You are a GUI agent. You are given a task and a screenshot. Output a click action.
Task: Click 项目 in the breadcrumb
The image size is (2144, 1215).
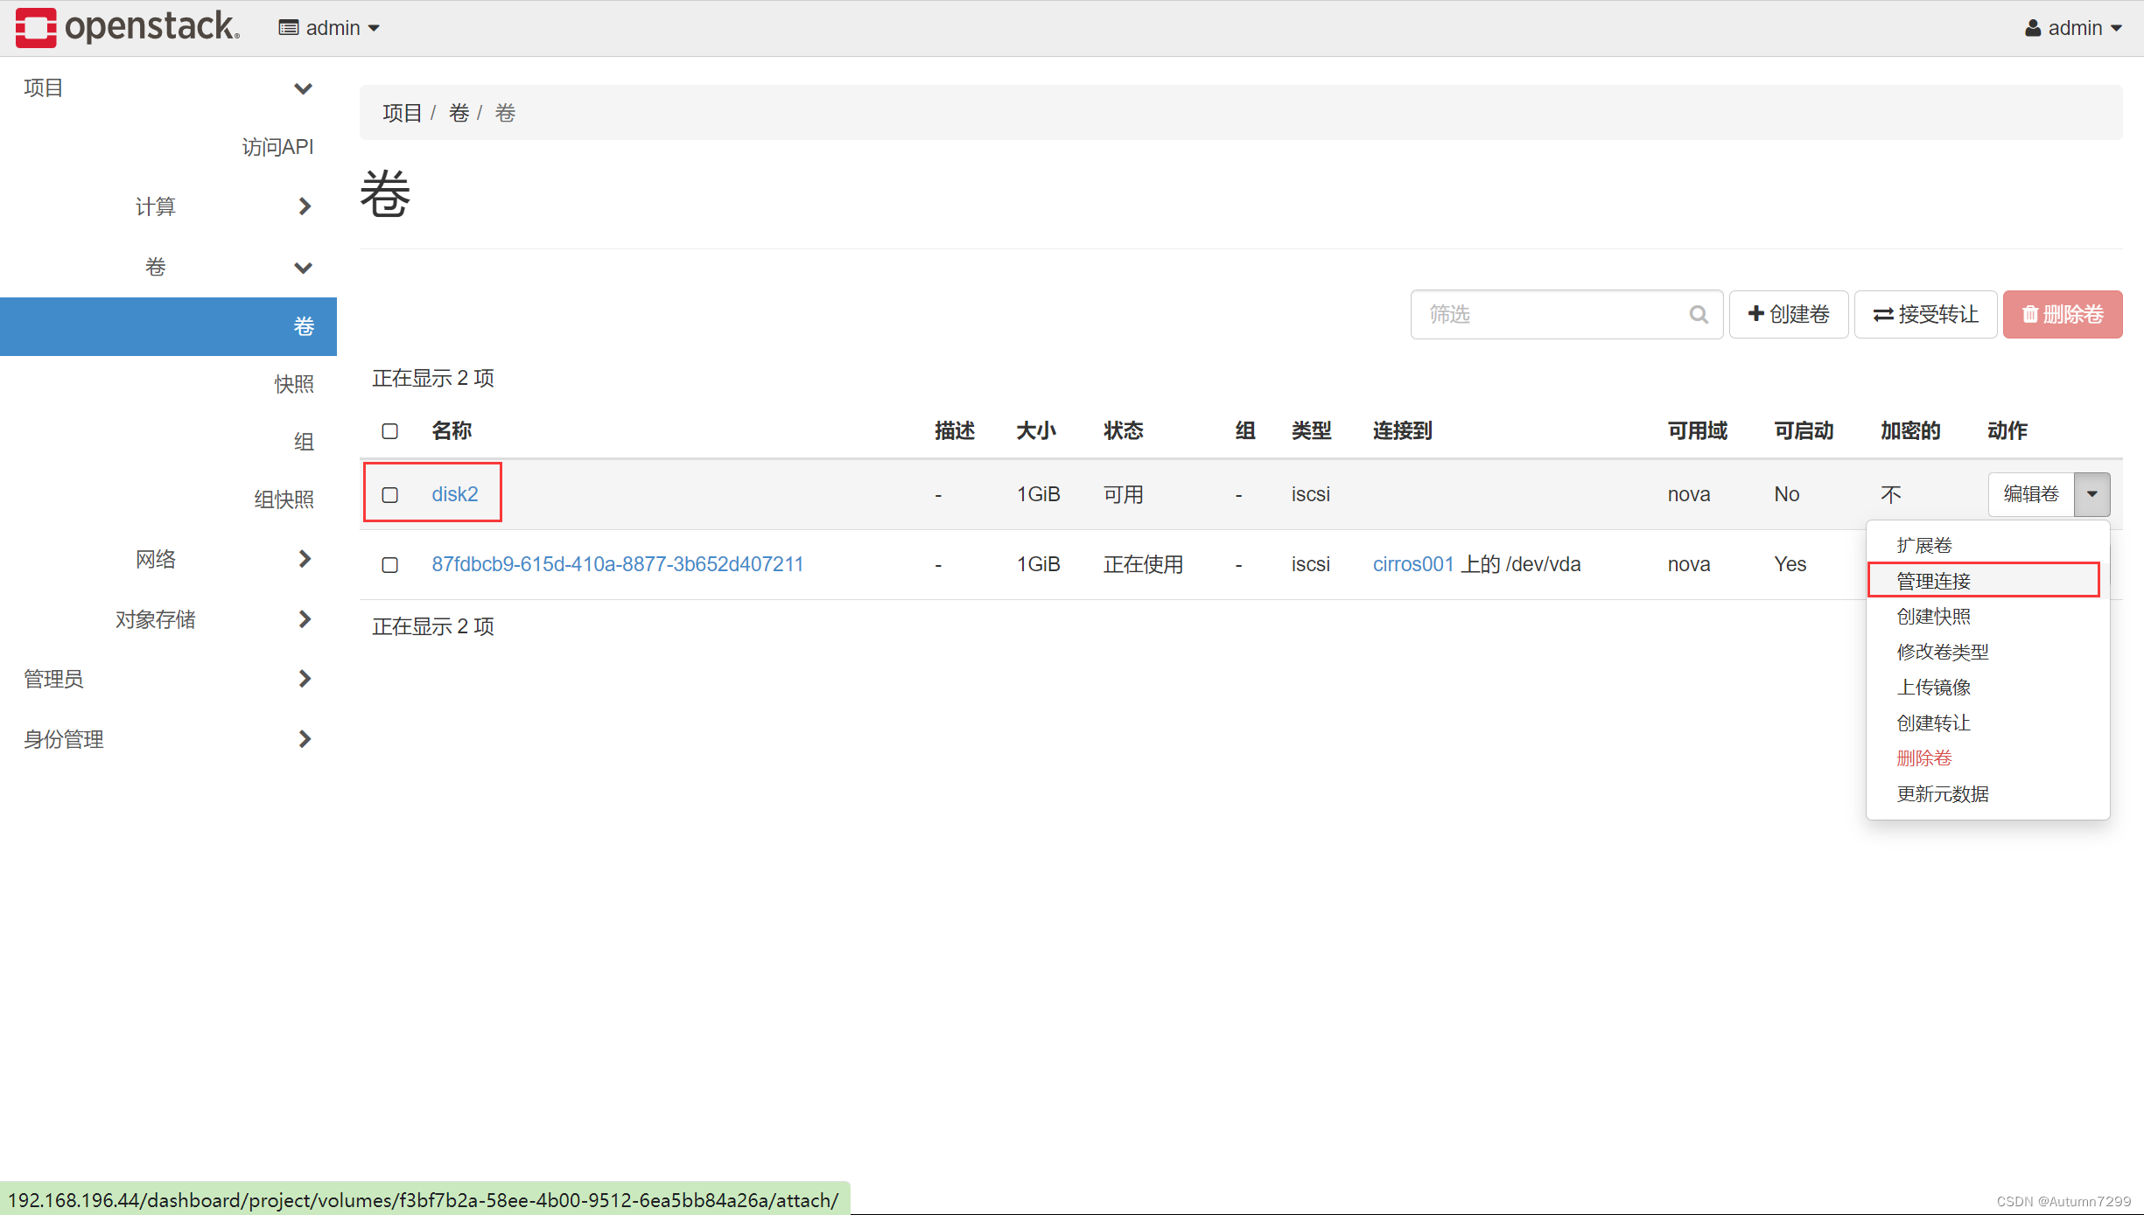(x=402, y=113)
